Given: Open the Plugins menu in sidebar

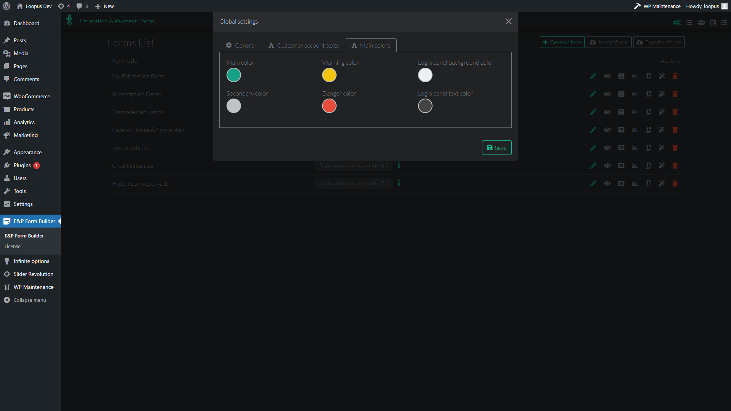Looking at the screenshot, I should pos(22,165).
